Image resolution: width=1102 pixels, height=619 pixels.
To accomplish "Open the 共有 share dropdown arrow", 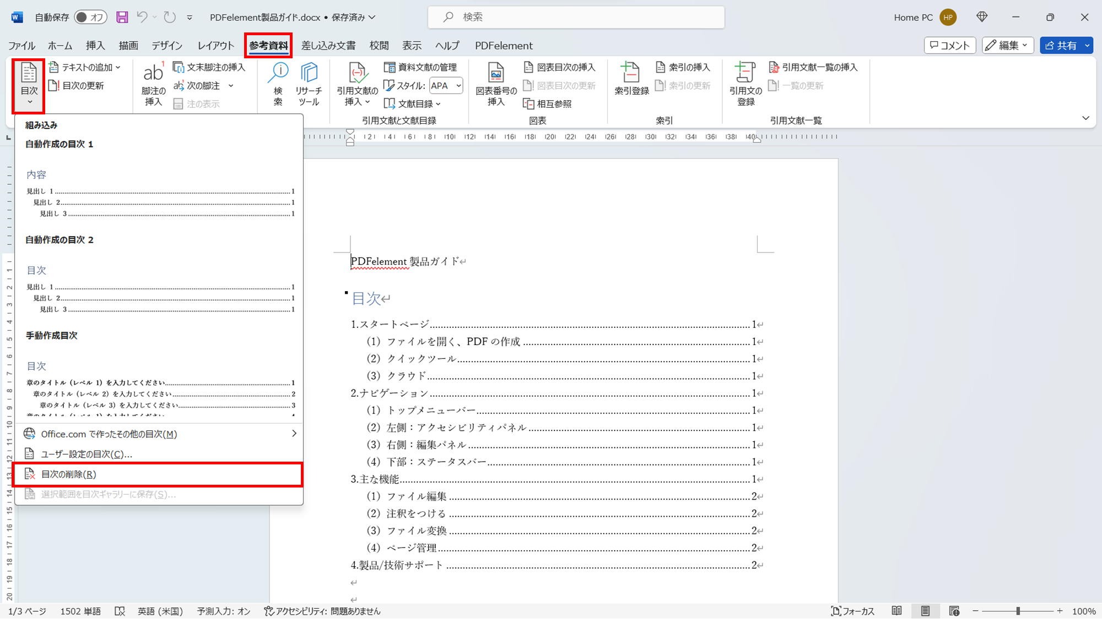I will tap(1087, 45).
